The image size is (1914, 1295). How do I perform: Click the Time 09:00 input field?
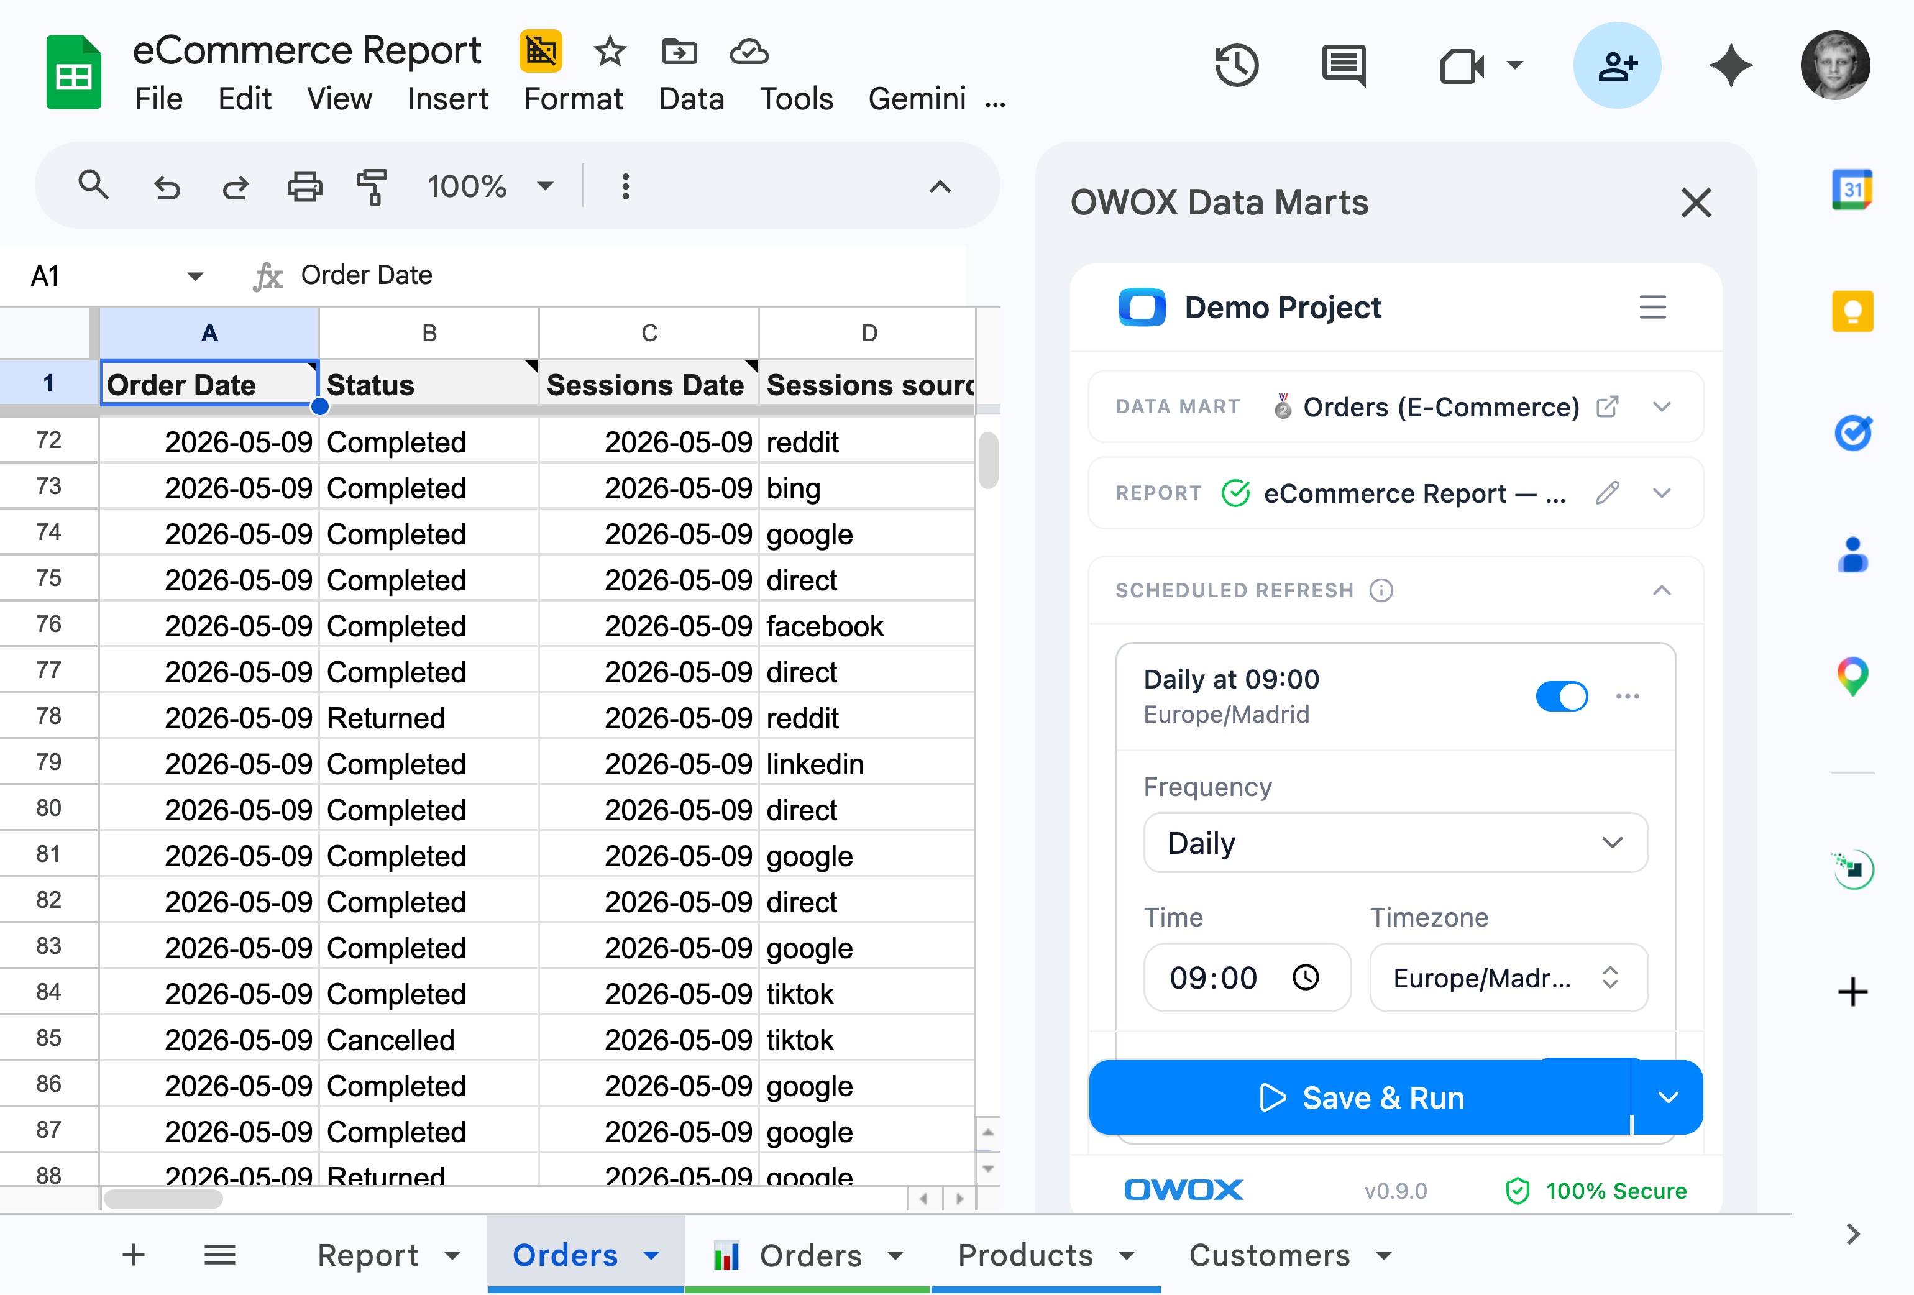point(1247,978)
